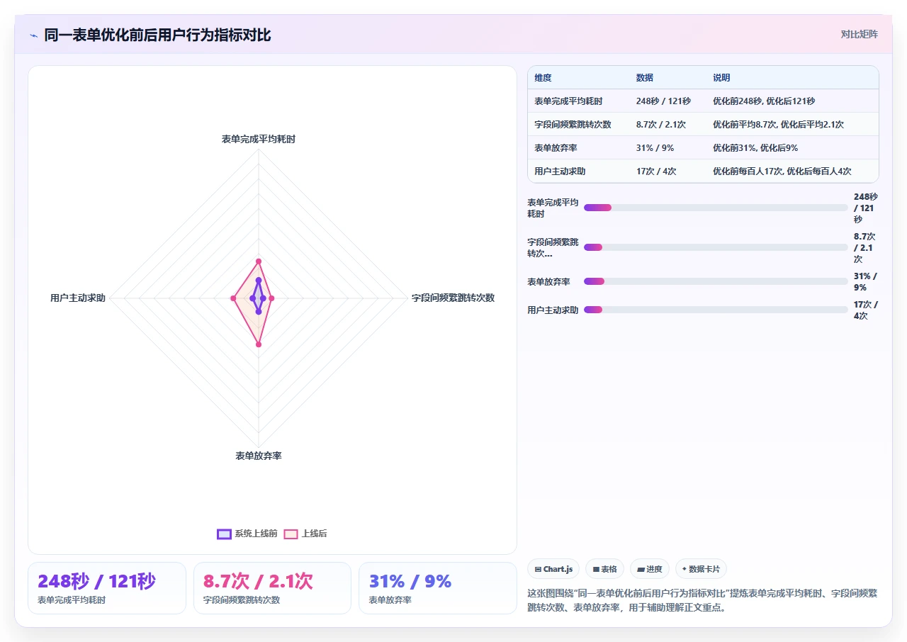
Task: Click the 维度 table column header
Action: tap(543, 78)
